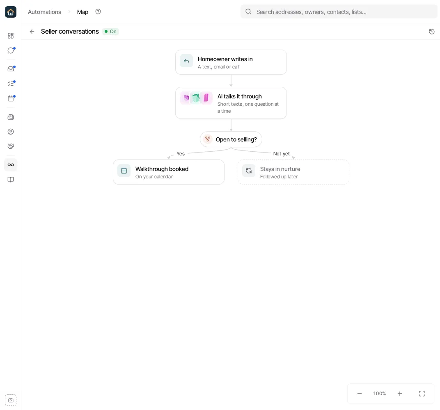Go back using the left arrow
Image resolution: width=440 pixels, height=410 pixels.
click(32, 32)
